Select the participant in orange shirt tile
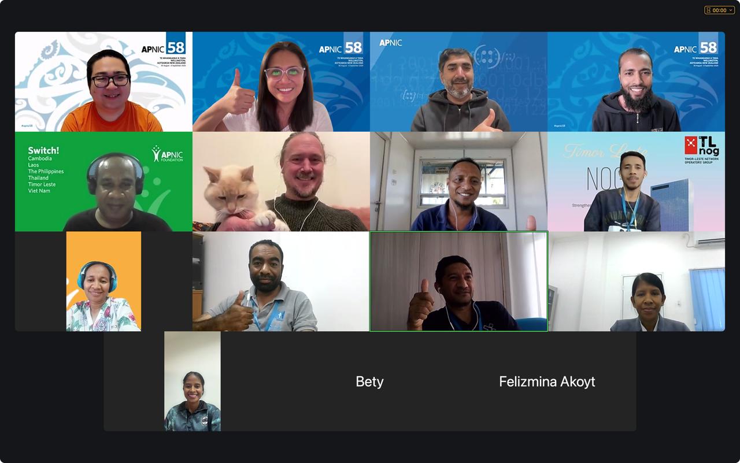This screenshot has height=463, width=740. pyautogui.click(x=103, y=82)
